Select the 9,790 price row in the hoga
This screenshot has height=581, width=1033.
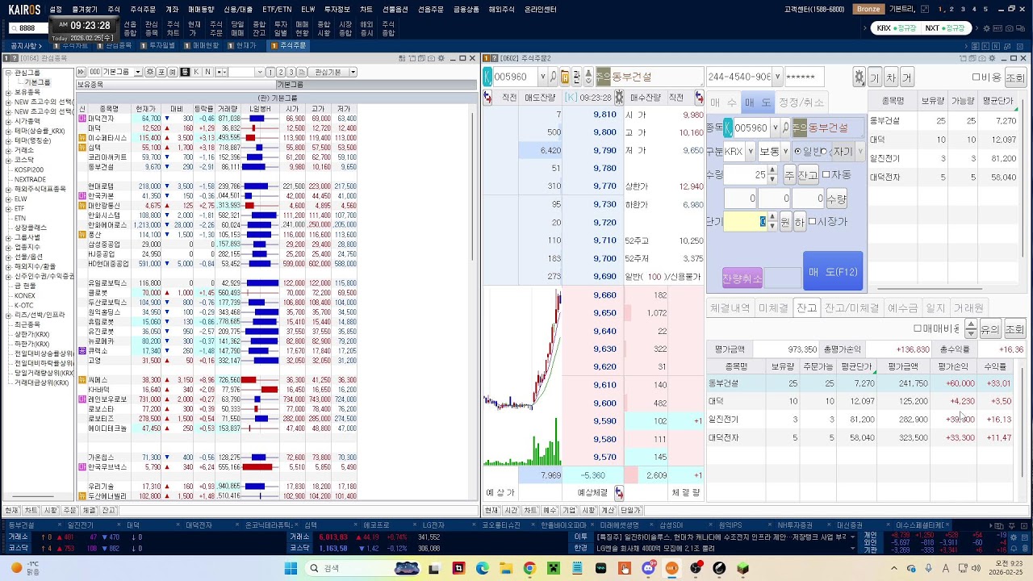[592, 150]
